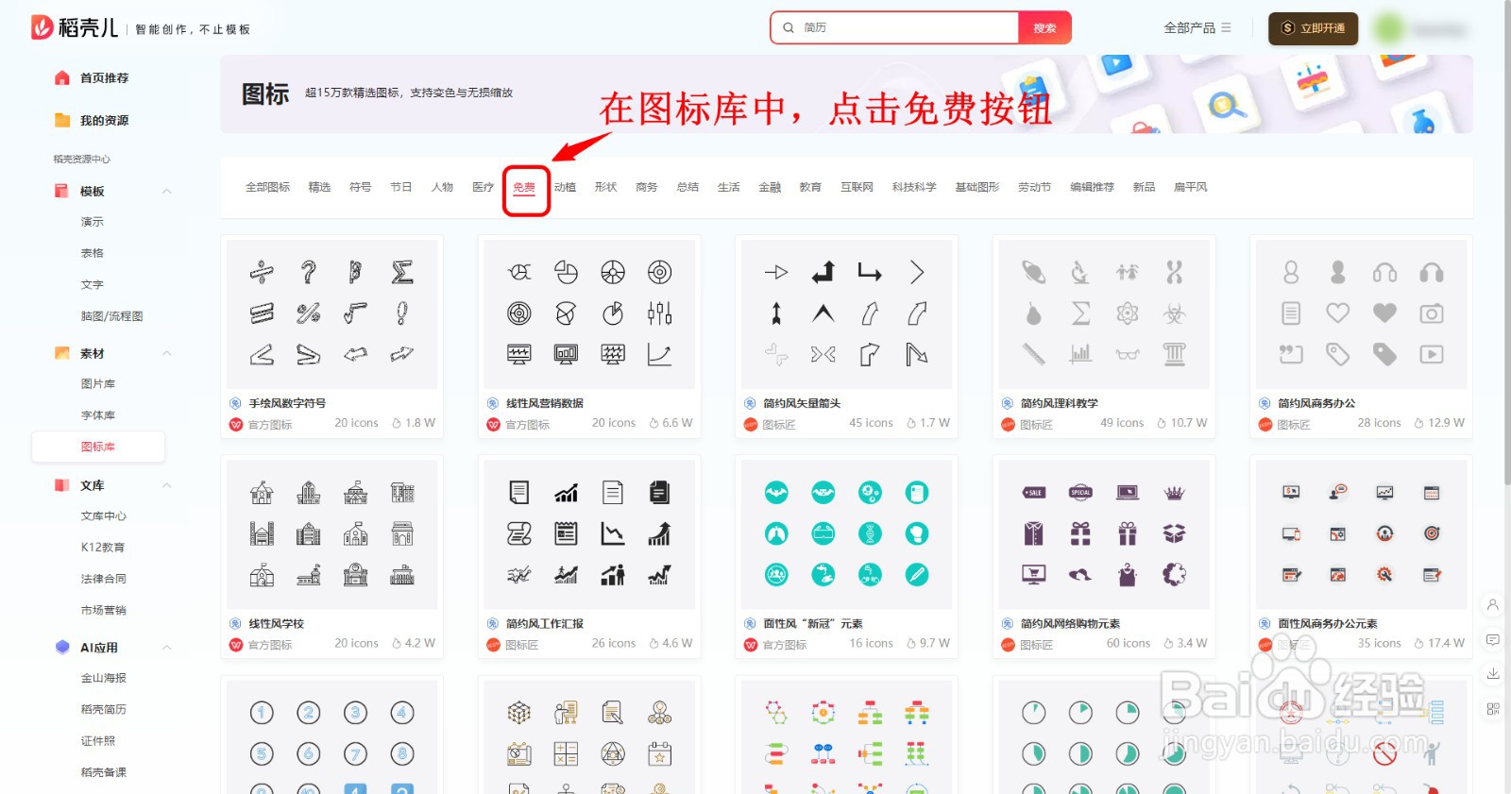Click pie chart icon in 线性风营销数据 set

pyautogui.click(x=566, y=273)
